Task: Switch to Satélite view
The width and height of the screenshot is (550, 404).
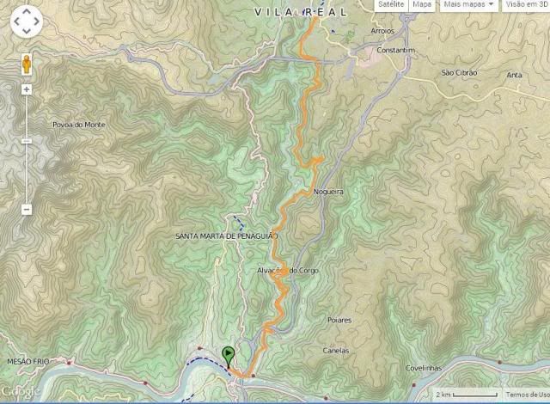Action: point(391,4)
